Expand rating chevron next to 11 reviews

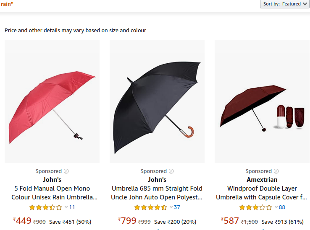[66, 207]
